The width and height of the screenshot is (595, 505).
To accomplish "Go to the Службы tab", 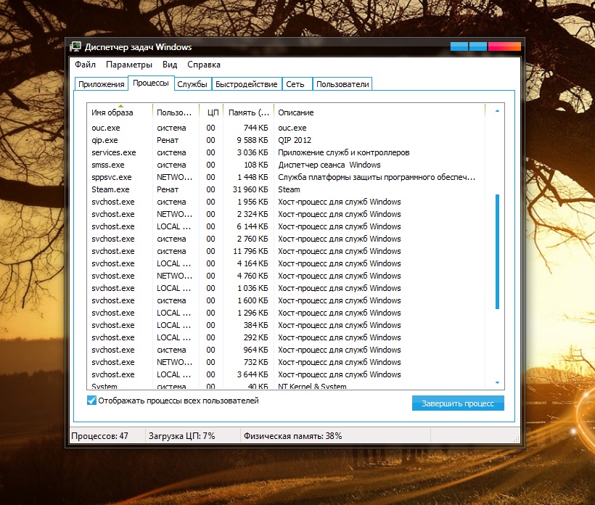I will pos(192,84).
